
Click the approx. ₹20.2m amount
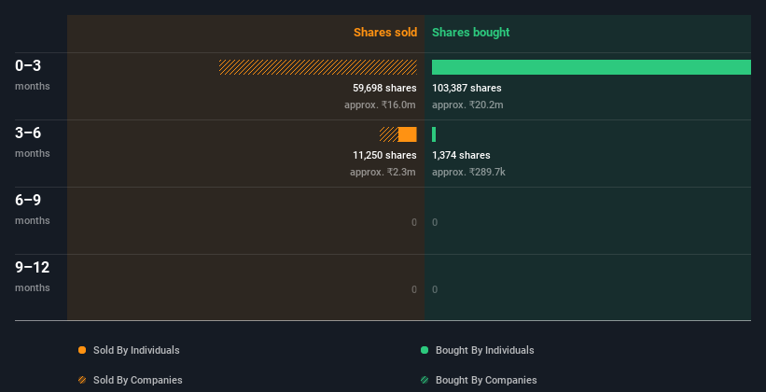tap(467, 105)
